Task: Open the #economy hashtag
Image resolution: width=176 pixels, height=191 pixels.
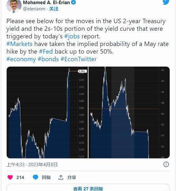Action: pyautogui.click(x=21, y=59)
